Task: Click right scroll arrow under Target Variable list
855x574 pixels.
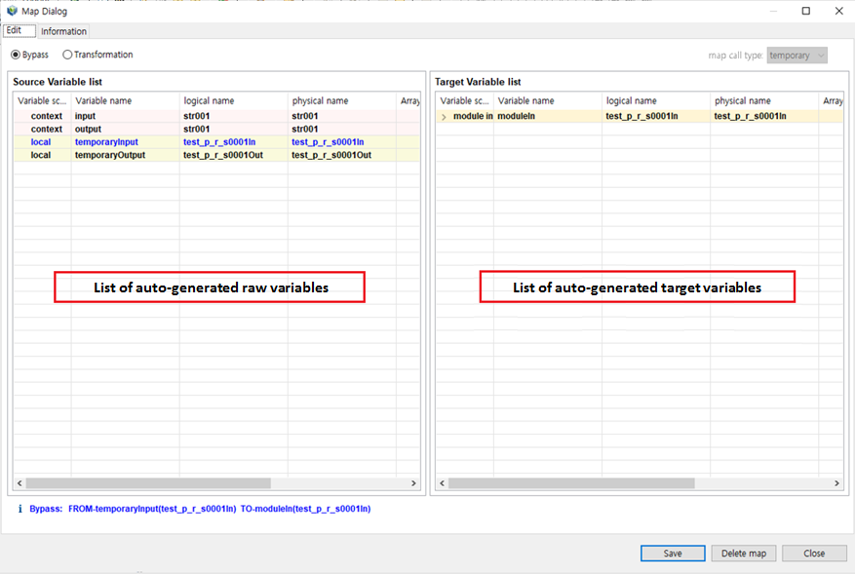Action: [836, 482]
